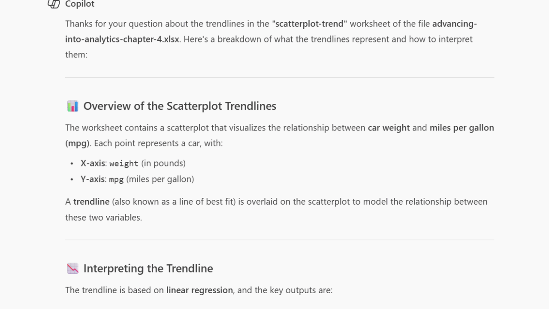The height and width of the screenshot is (309, 549).
Task: Click the bar chart emoji icon
Action: click(72, 106)
